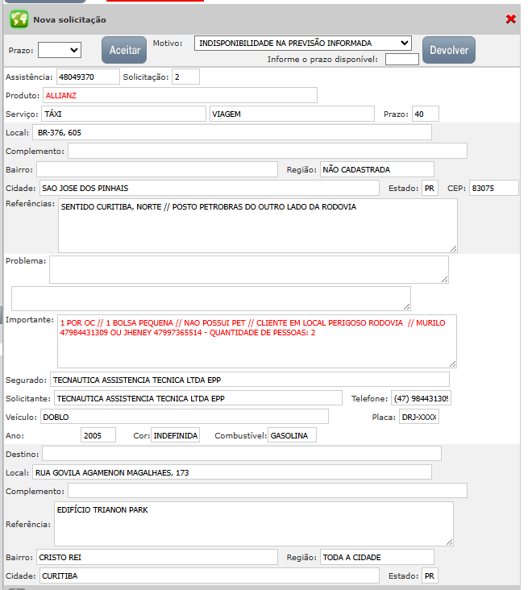Screen dimensions: 532x590
Task: Open the top Prazo dropdown
Action: [x=60, y=50]
